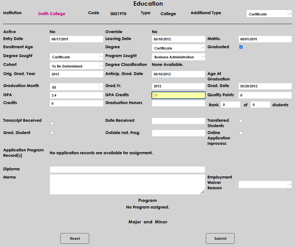Expand the Additional Type dropdown
This screenshot has width=296, height=247.
269,14
